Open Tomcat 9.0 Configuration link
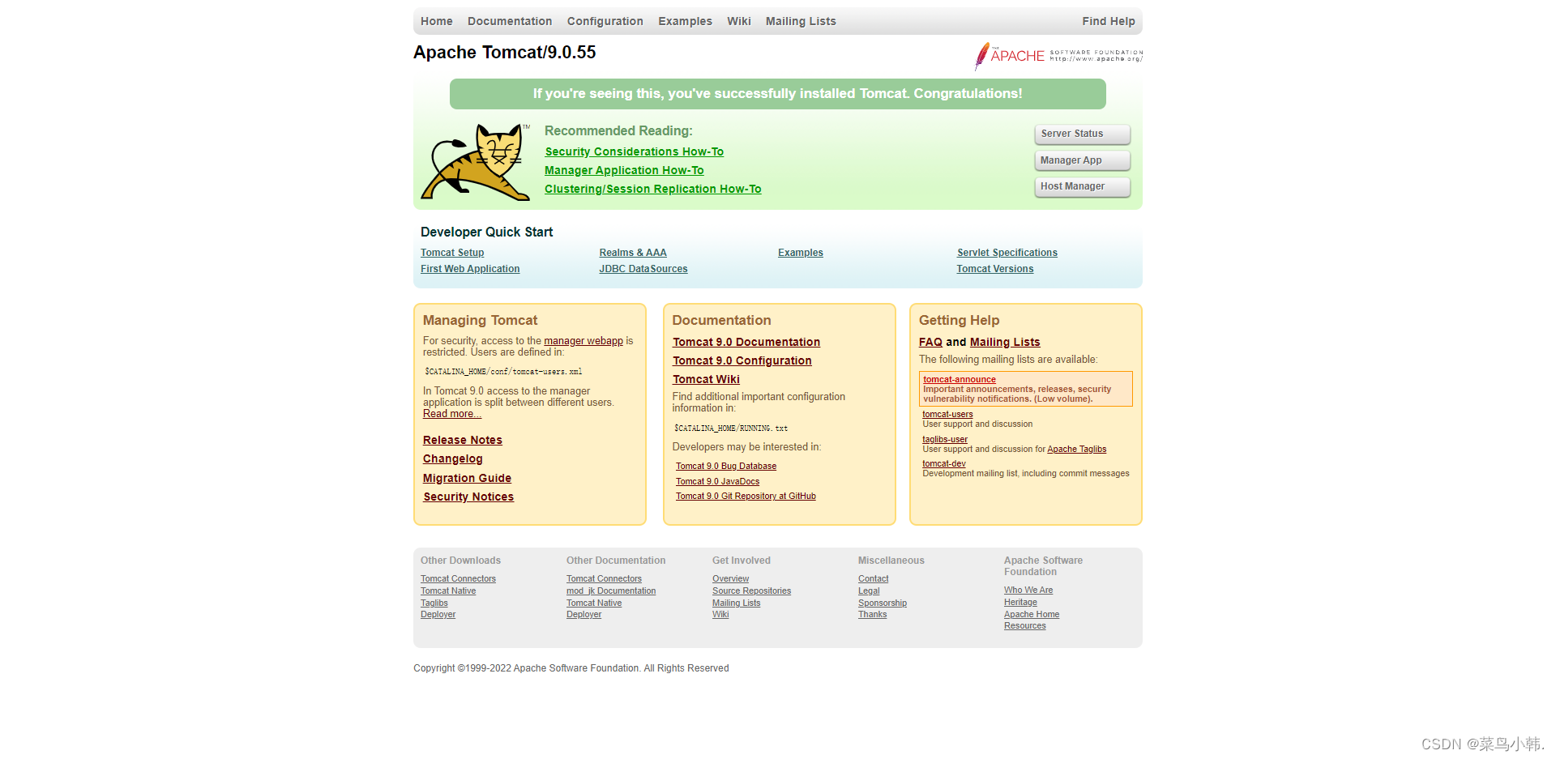Image resolution: width=1556 pixels, height=759 pixels. [x=742, y=360]
